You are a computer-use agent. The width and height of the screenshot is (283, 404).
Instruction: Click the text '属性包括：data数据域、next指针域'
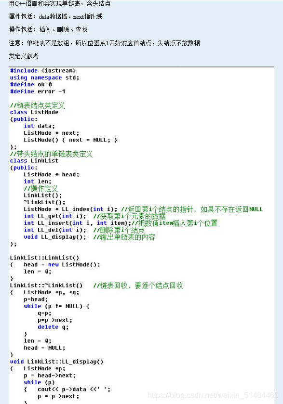click(55, 17)
